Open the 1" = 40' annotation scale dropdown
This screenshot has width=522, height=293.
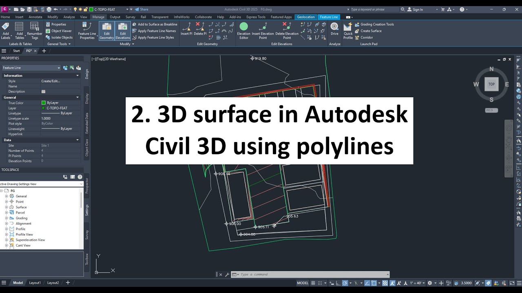418,283
